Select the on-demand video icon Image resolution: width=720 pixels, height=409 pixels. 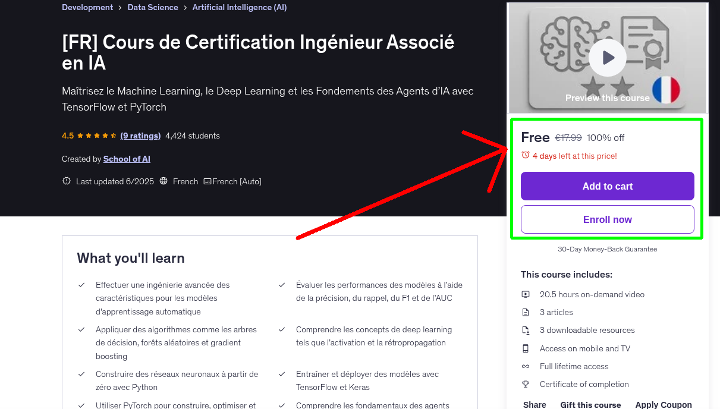tap(526, 294)
